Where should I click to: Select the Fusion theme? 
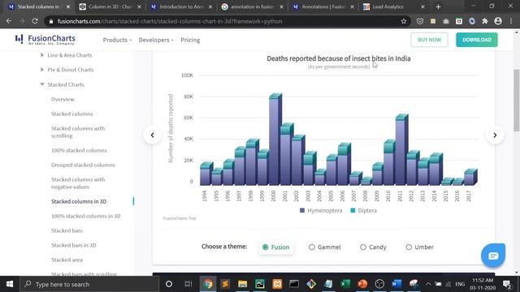pyautogui.click(x=276, y=247)
